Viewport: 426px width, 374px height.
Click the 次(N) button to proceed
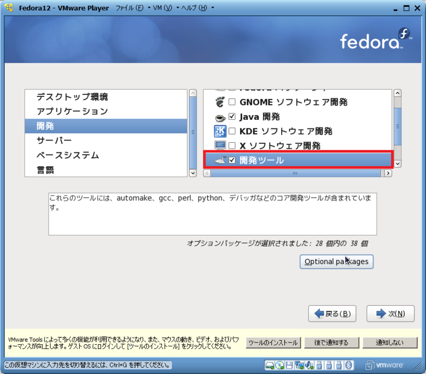(390, 314)
